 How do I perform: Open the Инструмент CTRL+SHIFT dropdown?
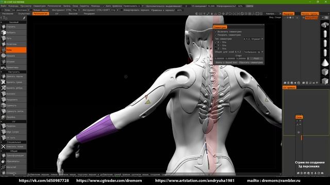114,10
